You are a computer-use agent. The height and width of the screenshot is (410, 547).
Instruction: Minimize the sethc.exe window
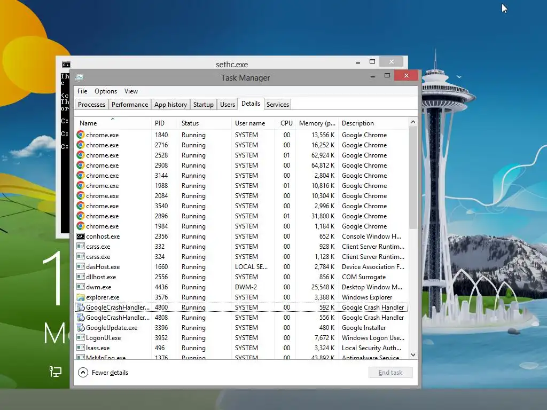[357, 62]
